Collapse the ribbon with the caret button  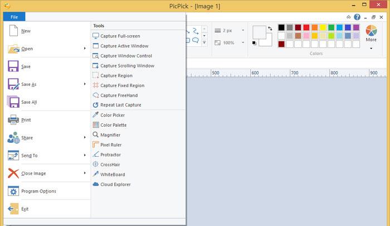click(x=348, y=17)
